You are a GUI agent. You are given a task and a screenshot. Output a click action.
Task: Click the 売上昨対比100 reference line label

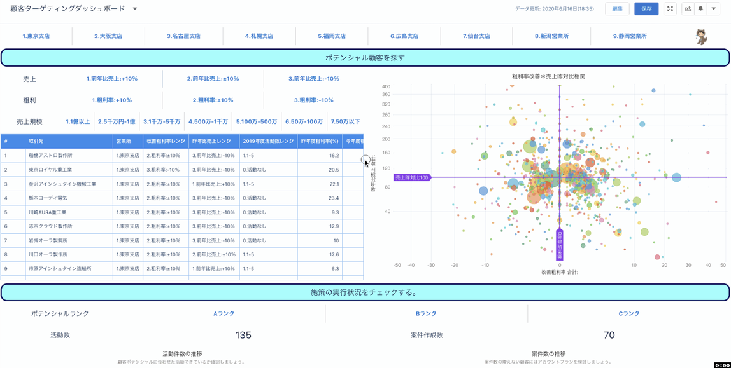click(411, 177)
